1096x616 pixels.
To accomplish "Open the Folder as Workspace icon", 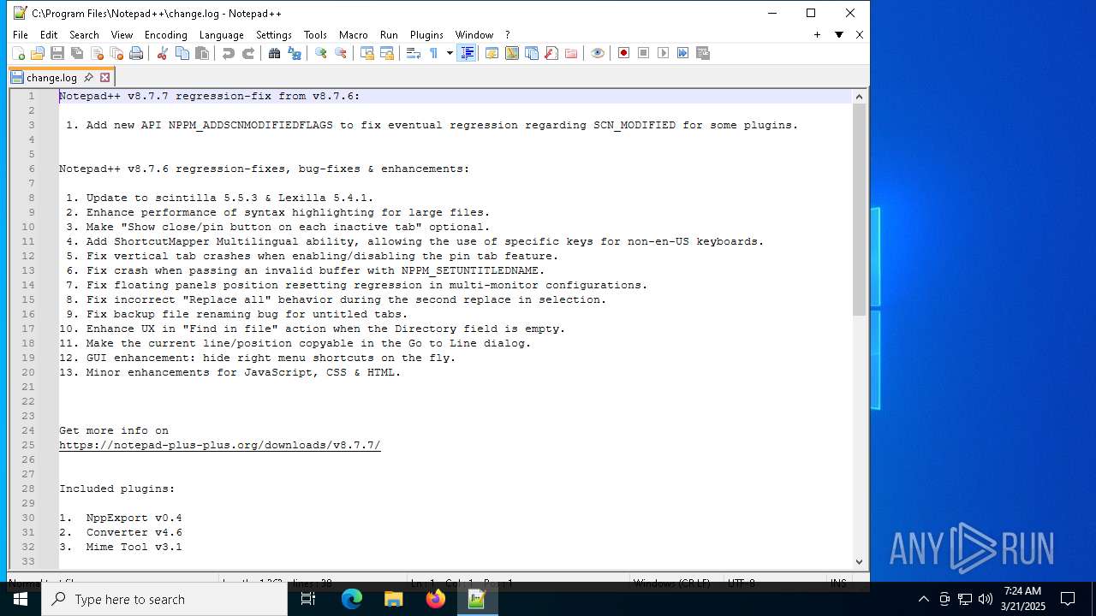I will pos(571,53).
